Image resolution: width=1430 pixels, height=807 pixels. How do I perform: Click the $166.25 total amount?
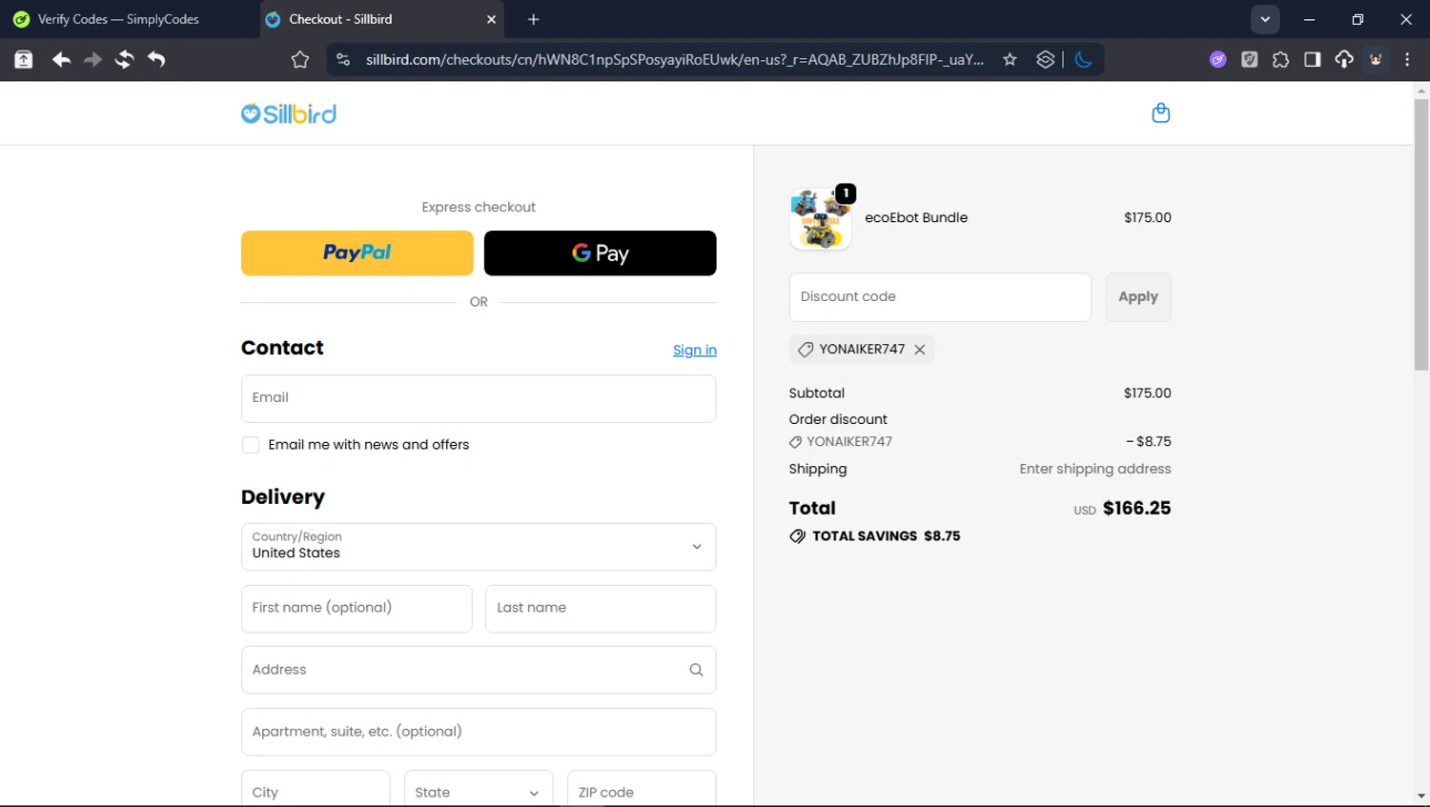(1136, 509)
